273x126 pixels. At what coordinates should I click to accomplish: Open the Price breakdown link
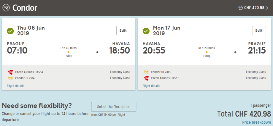(257, 122)
